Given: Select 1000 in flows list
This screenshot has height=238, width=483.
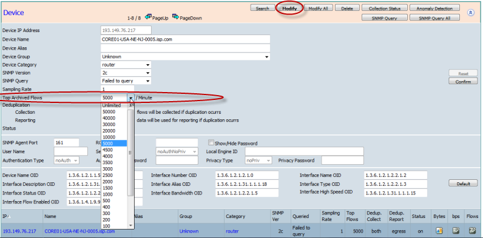Looking at the screenshot, I should pyautogui.click(x=114, y=194).
